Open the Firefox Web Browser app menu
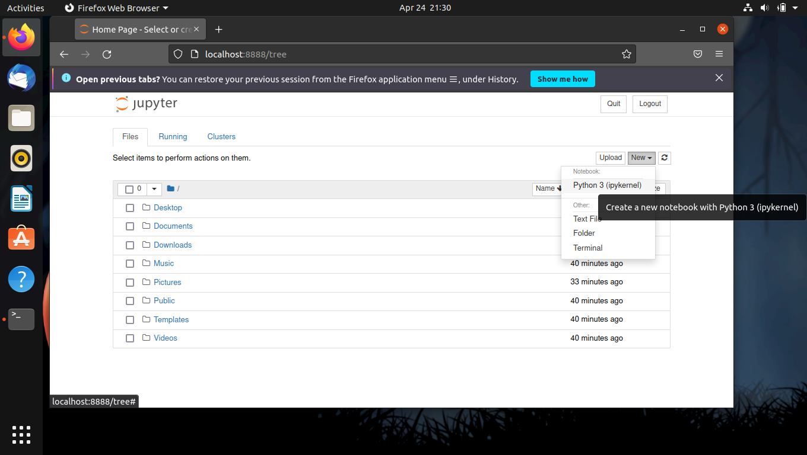The image size is (807, 455). click(116, 8)
